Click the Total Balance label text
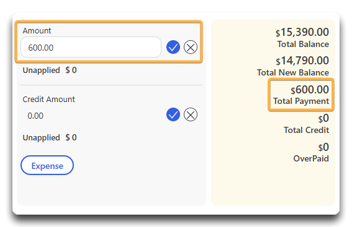 click(303, 45)
